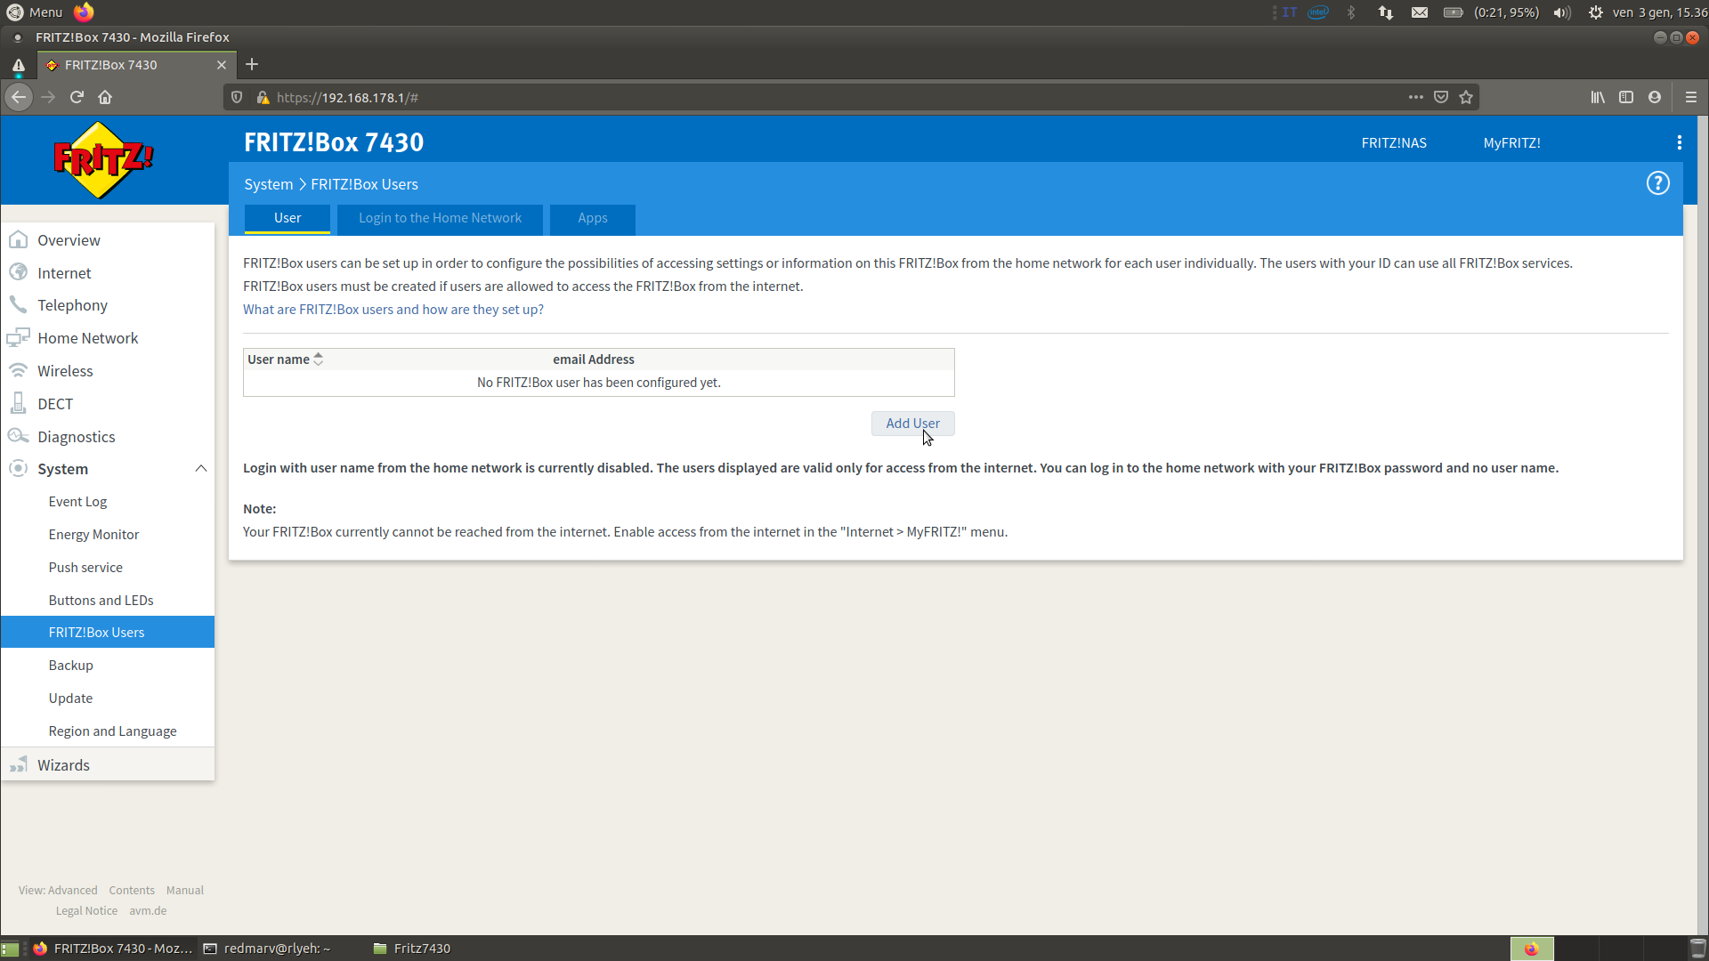Sort table by User name arrows
This screenshot has height=961, width=1709.
318,359
